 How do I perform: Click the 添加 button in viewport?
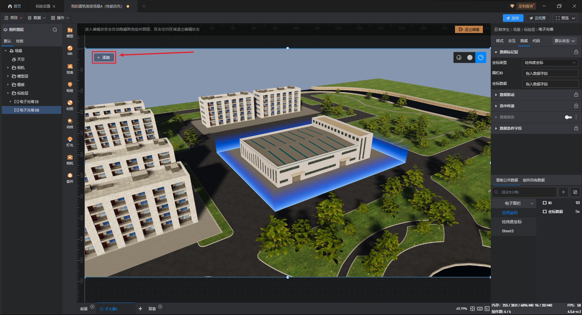pos(104,58)
